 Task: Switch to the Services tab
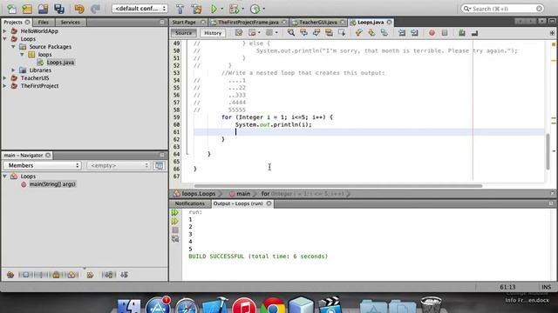(71, 22)
